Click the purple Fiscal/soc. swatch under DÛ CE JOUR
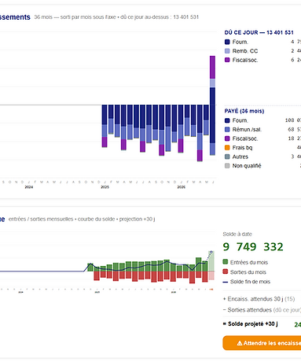Viewport: 301px width, 362px height. pos(227,60)
